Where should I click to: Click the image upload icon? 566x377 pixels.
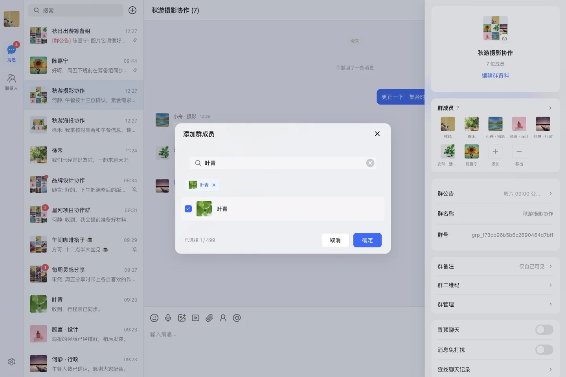pos(182,318)
